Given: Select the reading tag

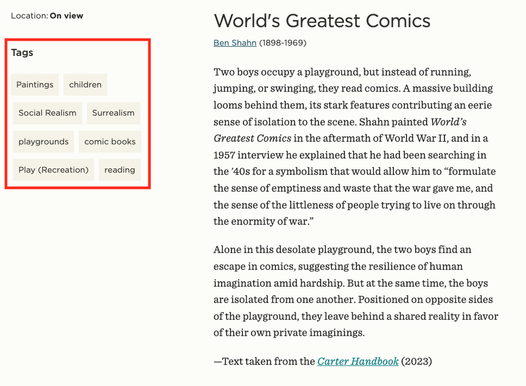Looking at the screenshot, I should click(119, 170).
